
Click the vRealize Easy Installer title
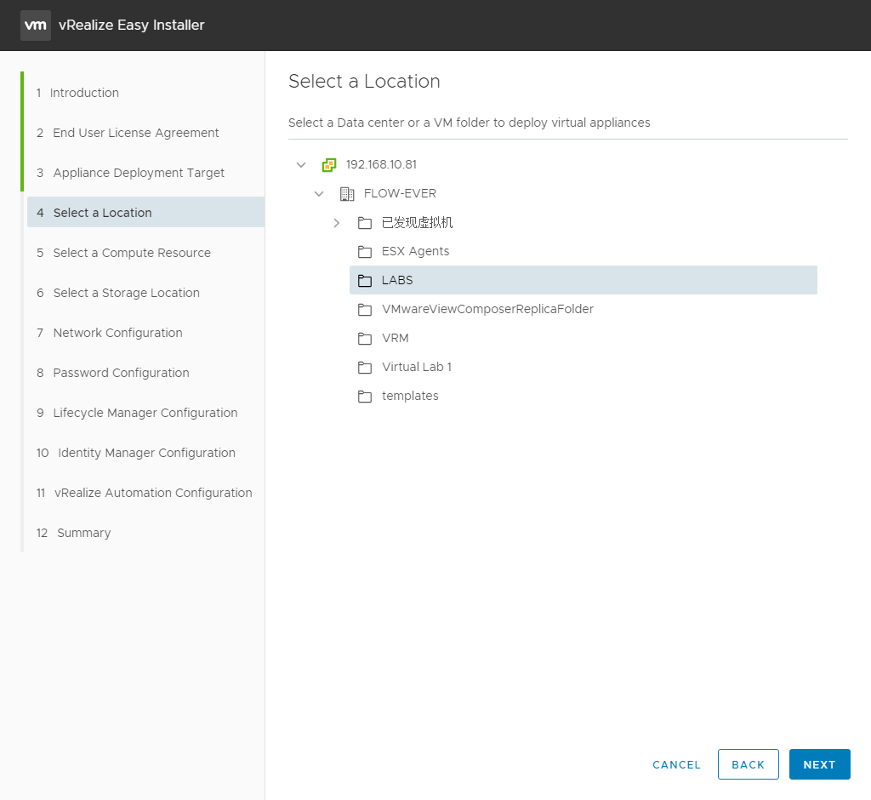132,25
